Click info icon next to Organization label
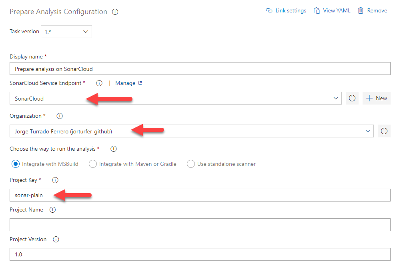Image resolution: width=397 pixels, height=266 pixels. (60, 116)
